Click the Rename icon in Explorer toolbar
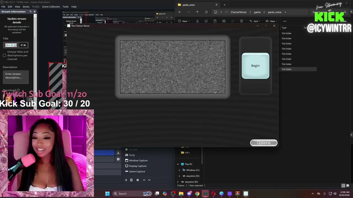 click(x=224, y=21)
